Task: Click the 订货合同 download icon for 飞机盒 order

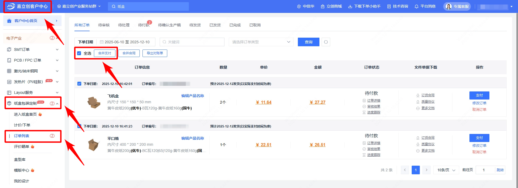Action: point(418,95)
